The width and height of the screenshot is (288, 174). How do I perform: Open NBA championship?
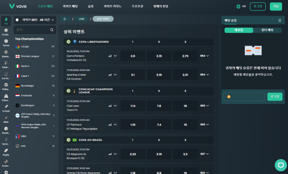pos(35,136)
